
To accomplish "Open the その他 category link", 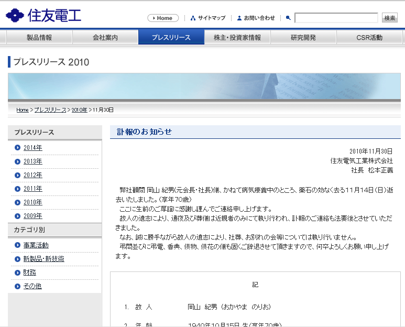I will coord(32,286).
